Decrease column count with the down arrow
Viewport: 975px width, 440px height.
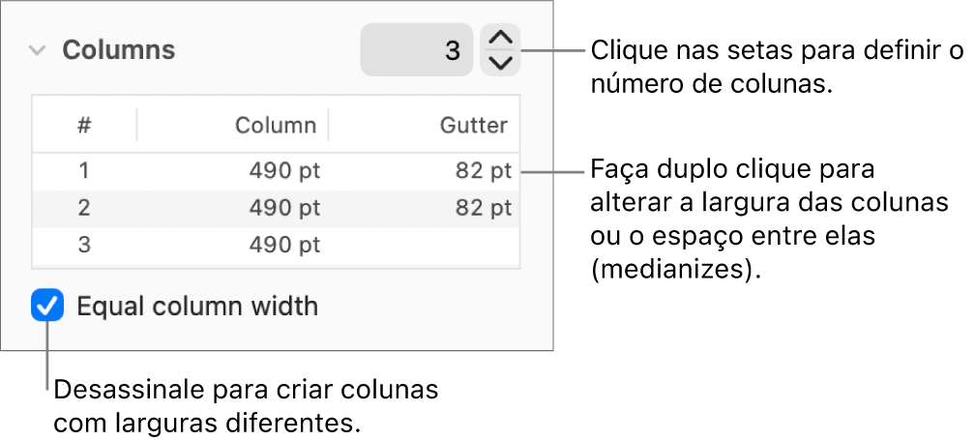[x=500, y=63]
